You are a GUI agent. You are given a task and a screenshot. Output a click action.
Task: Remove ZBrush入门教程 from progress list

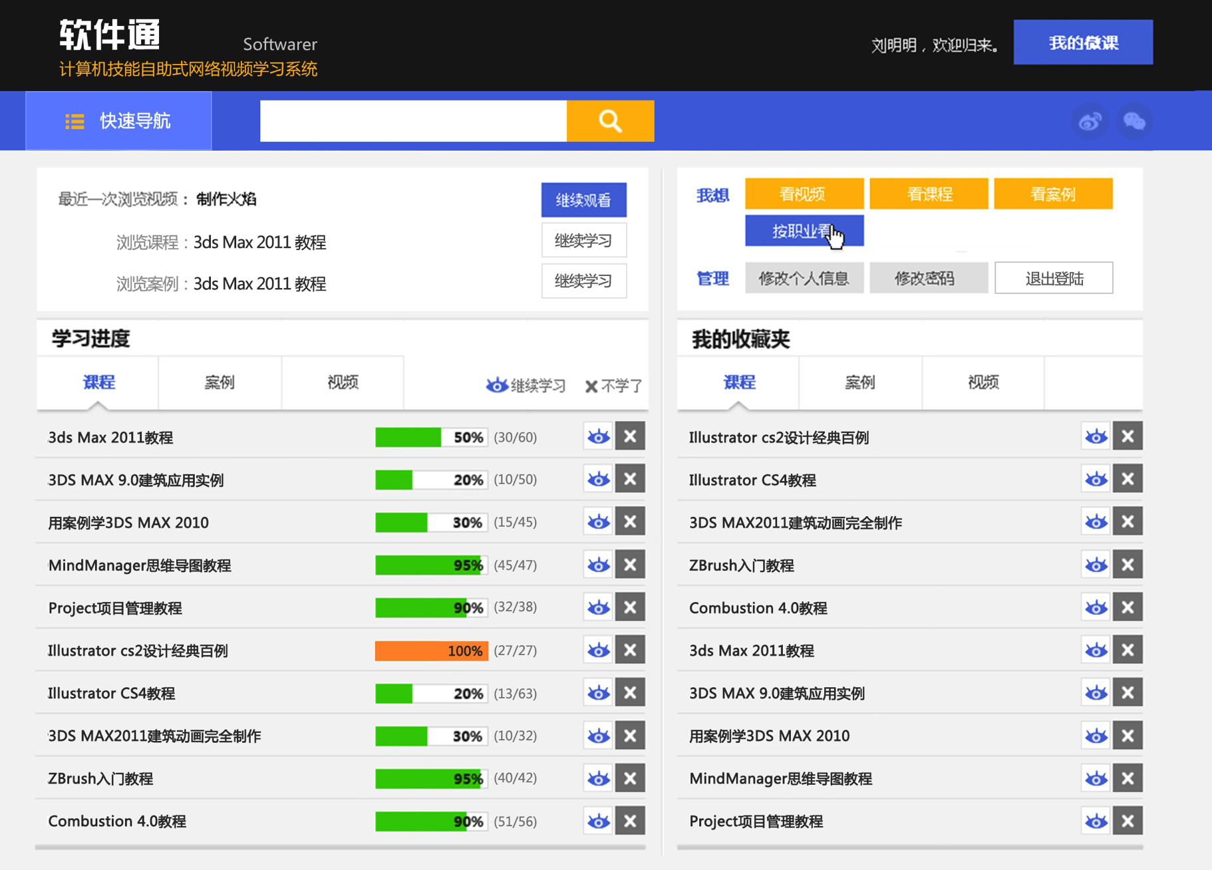(630, 778)
